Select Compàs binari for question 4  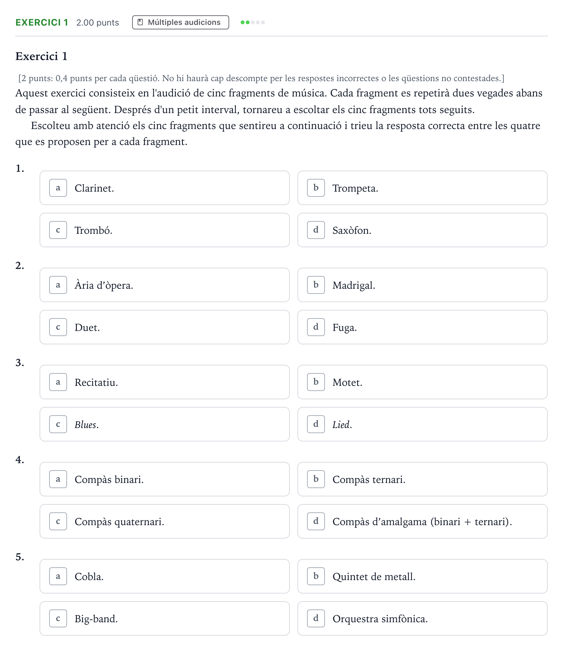pos(165,479)
